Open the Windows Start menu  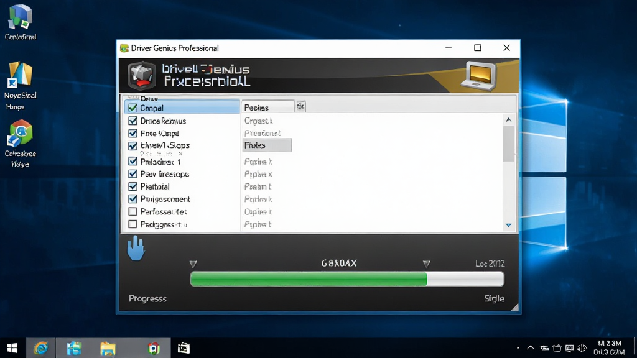[x=12, y=348]
